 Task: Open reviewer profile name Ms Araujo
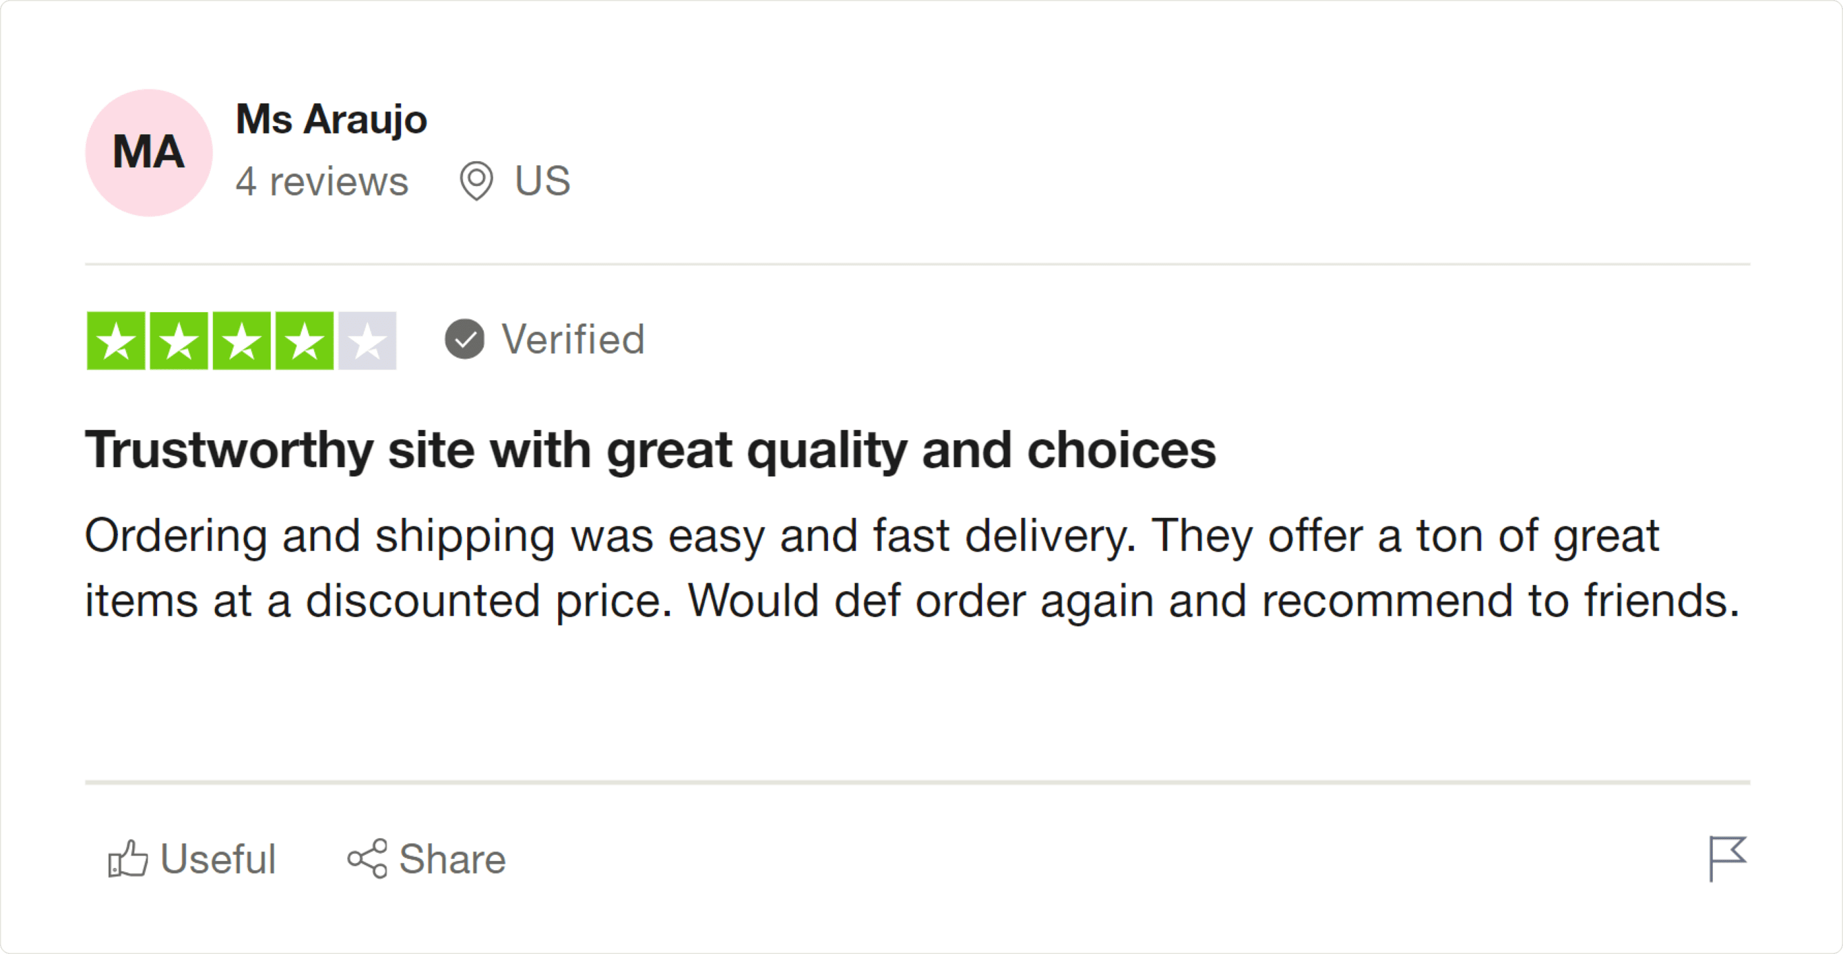331,118
